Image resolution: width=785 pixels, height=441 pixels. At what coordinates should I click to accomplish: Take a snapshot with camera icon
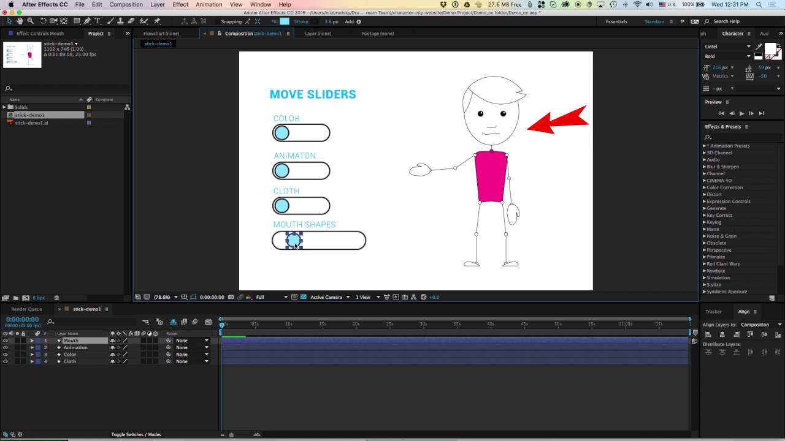pos(231,297)
